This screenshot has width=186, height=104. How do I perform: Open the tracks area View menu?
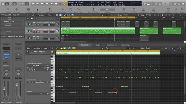(51, 15)
